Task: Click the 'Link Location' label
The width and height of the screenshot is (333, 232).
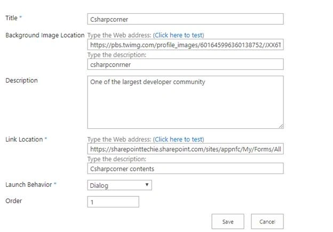Action: (24, 139)
